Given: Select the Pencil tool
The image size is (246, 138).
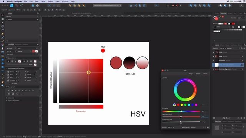Looking at the screenshot, I should point(3,38).
